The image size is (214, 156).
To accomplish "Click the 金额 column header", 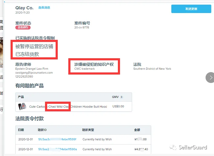I will click(137, 130).
